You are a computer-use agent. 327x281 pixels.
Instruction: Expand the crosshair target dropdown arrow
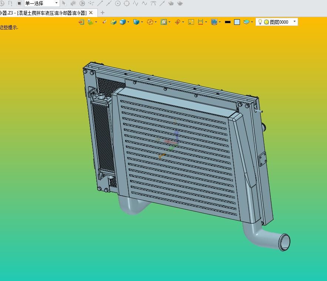183,22
